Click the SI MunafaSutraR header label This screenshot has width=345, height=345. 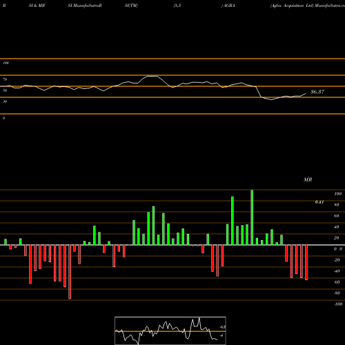click(85, 6)
